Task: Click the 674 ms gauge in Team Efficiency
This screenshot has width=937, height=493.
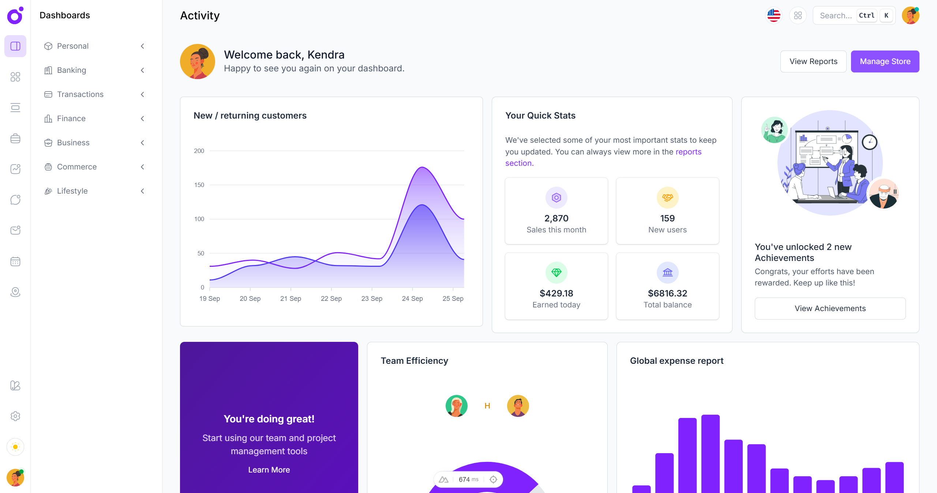Action: tap(468, 479)
